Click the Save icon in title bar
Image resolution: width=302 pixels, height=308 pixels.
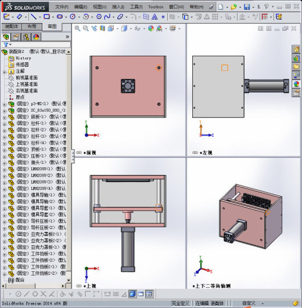(247, 7)
